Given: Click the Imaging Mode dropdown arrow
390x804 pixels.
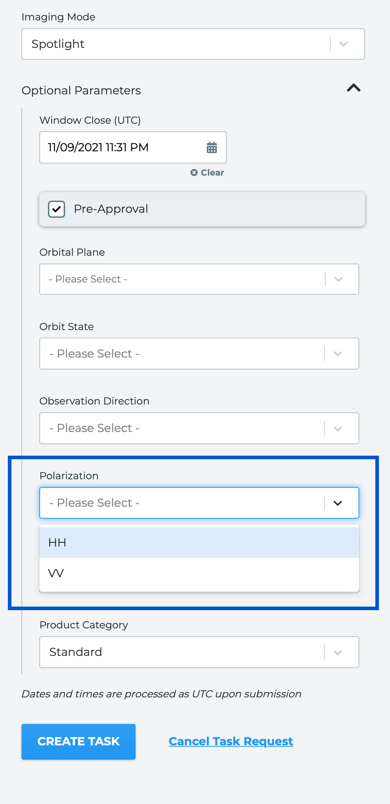Looking at the screenshot, I should 343,44.
